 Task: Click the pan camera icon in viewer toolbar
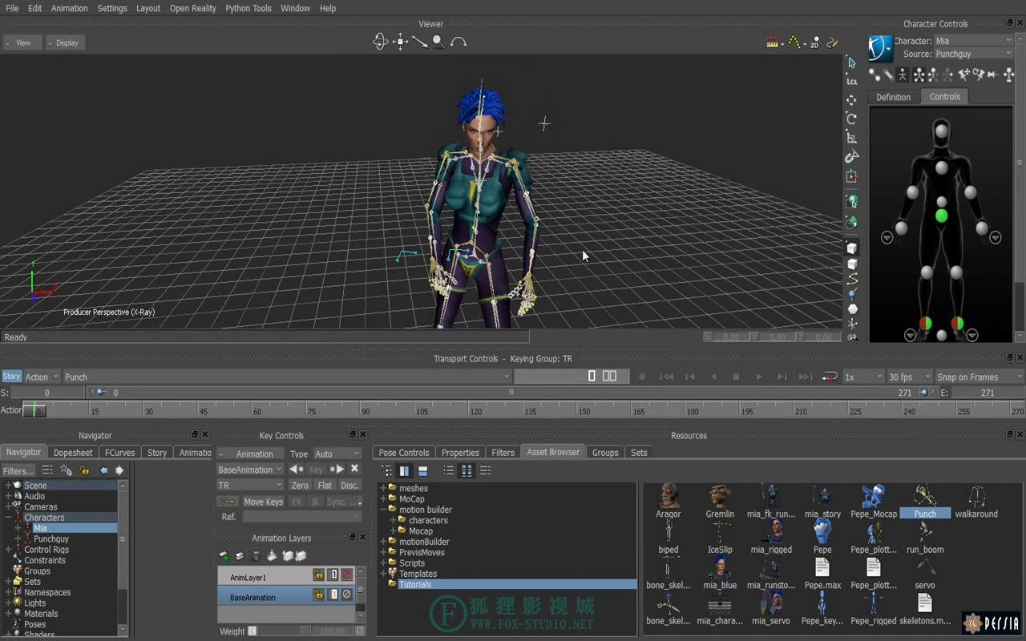coord(400,42)
